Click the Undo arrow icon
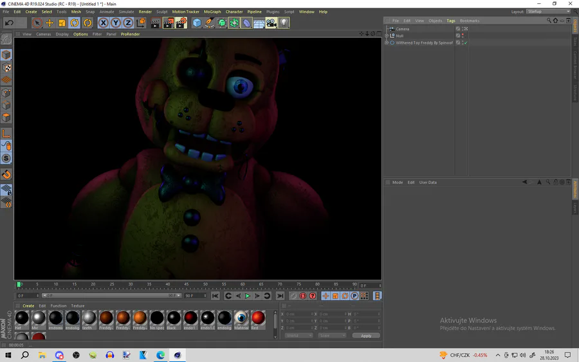579x362 pixels. (9, 23)
